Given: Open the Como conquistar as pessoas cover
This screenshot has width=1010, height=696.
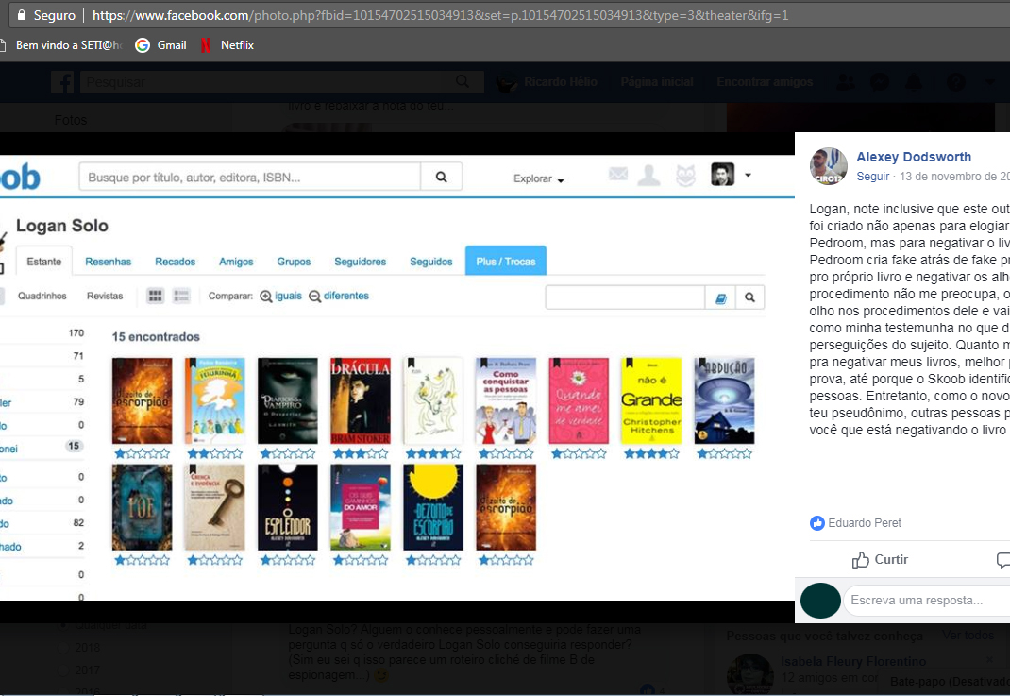Looking at the screenshot, I should (506, 400).
